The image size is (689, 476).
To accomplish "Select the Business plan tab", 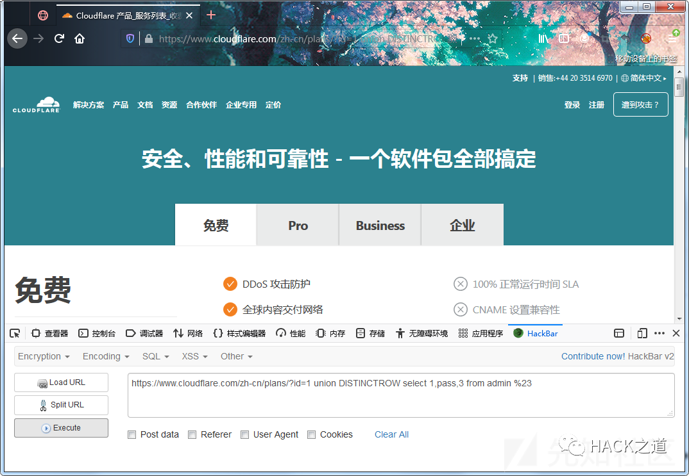I will (380, 225).
